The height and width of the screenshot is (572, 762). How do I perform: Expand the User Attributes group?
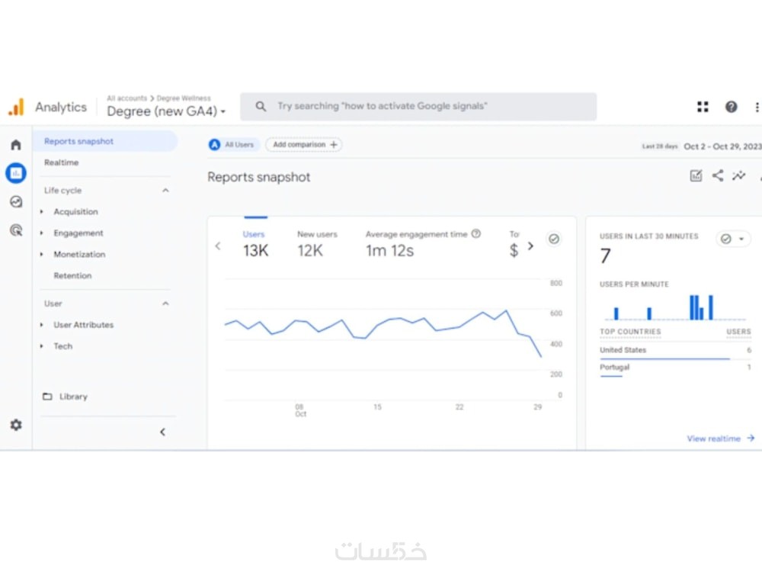point(42,325)
